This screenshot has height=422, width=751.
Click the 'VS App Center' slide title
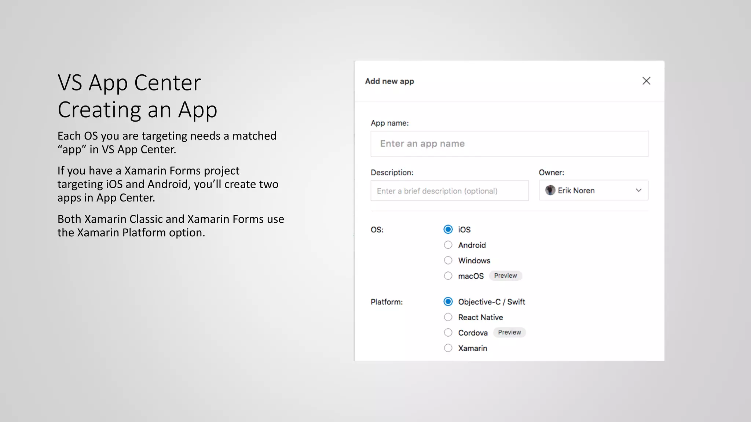[129, 83]
